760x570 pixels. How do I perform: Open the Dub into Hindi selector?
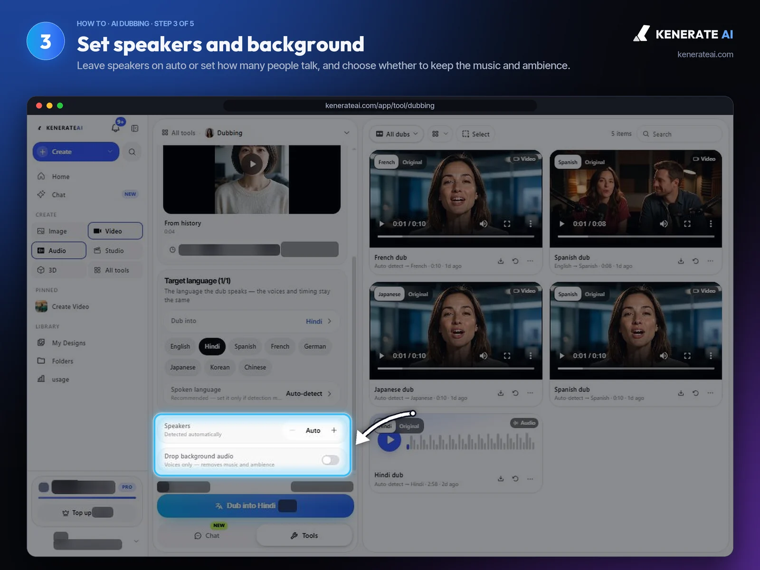(x=252, y=321)
